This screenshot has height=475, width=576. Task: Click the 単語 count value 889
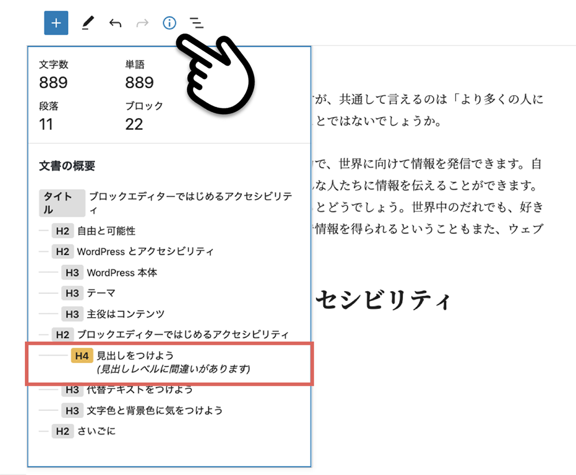pyautogui.click(x=139, y=82)
